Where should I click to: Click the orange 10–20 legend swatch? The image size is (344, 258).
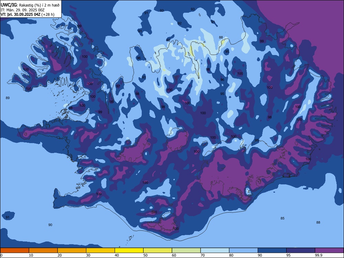point(43,250)
